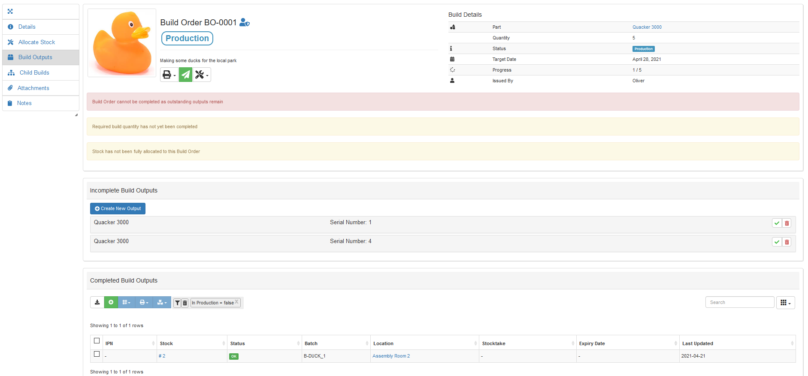Delete build output Serial Number 4
808x376 pixels.
click(787, 242)
